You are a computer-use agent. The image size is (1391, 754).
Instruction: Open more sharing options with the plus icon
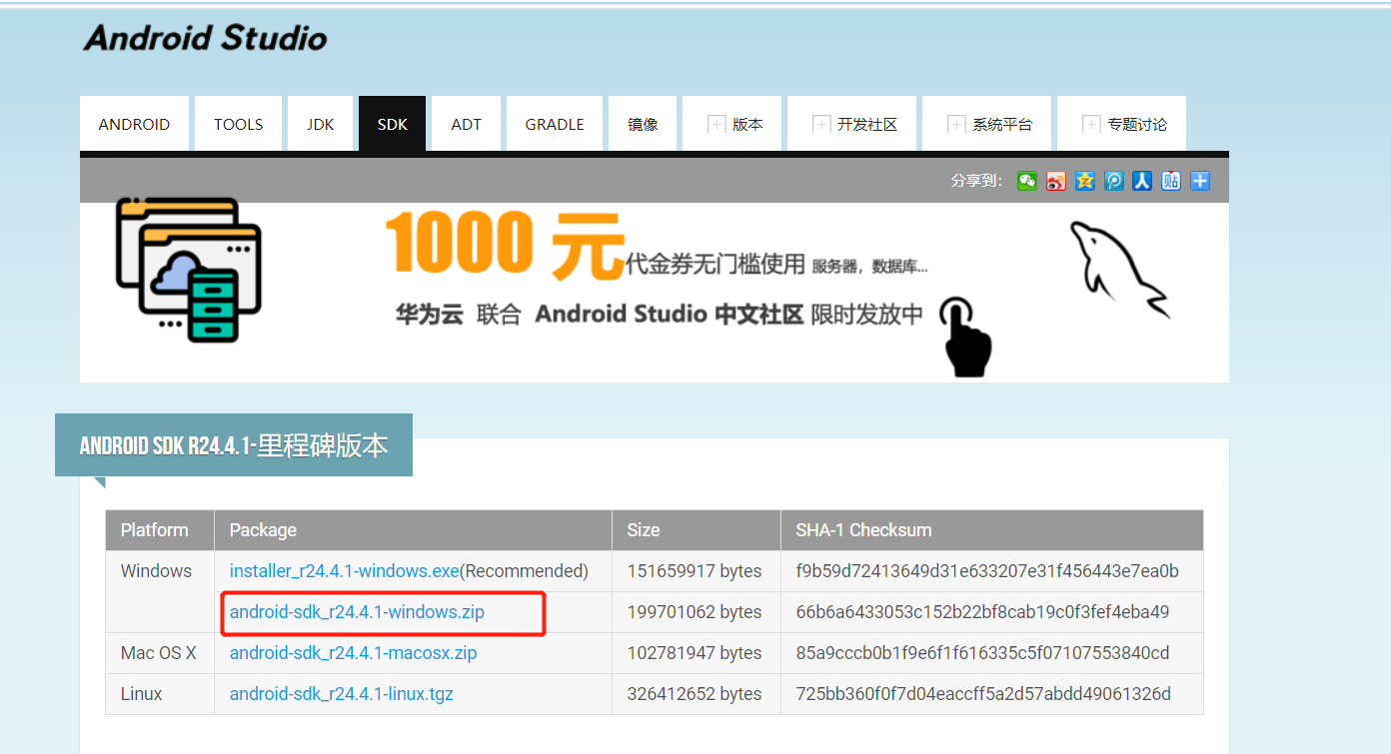pyautogui.click(x=1199, y=181)
